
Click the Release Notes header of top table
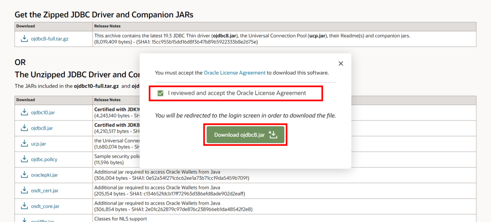(107, 26)
